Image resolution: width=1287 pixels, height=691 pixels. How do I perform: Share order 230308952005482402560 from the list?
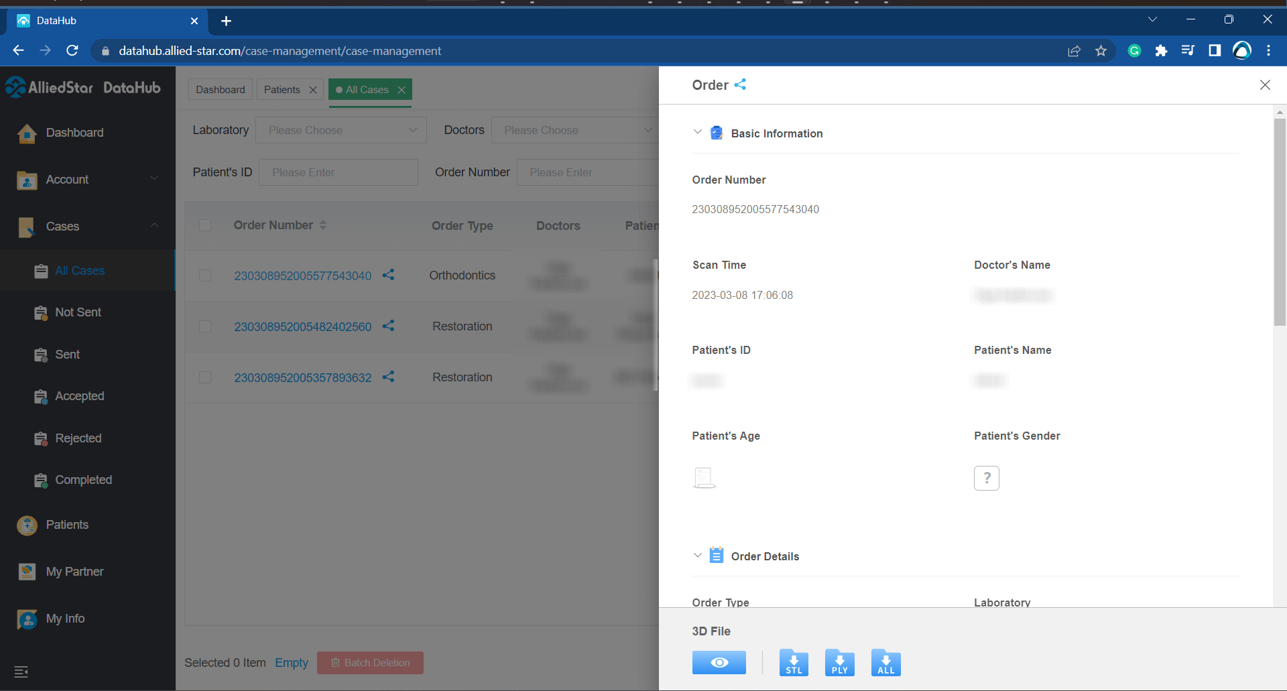pos(388,326)
